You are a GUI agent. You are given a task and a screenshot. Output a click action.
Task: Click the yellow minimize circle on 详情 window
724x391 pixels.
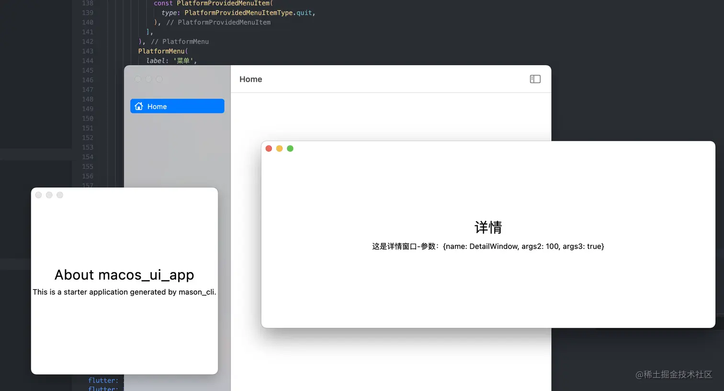pyautogui.click(x=279, y=148)
